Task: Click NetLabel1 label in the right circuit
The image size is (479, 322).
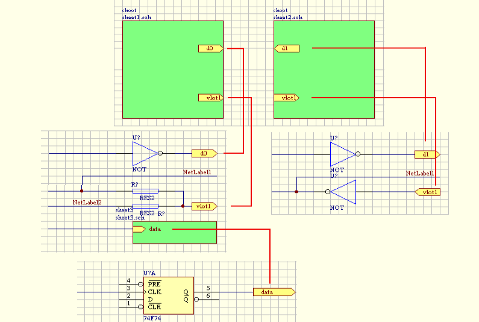Action: pos(420,173)
